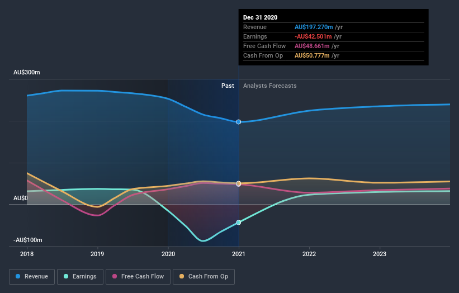The image size is (459, 293).
Task: Select the teal Earnings data point at 2021
Action: (x=239, y=223)
